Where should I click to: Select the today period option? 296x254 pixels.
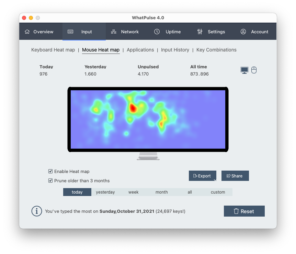coord(77,192)
